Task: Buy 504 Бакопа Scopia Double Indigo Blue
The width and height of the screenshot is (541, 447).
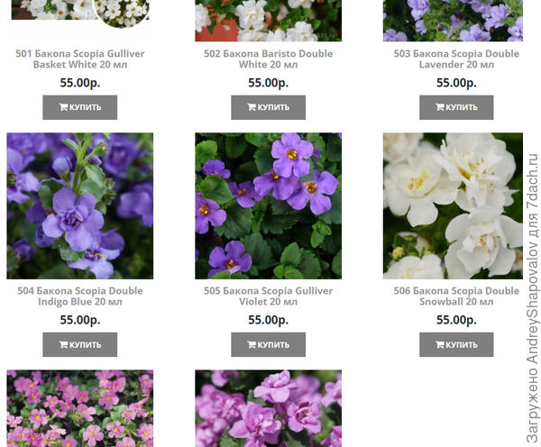Action: [x=80, y=344]
